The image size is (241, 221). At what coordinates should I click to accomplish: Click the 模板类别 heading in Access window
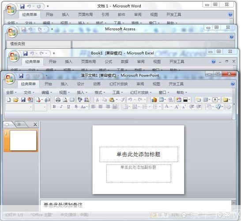pyautogui.click(x=18, y=44)
